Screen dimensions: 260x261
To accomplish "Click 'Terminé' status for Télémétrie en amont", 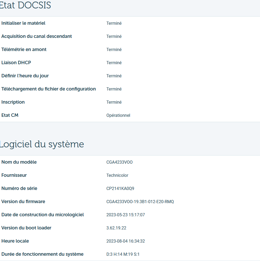I will click(x=114, y=50).
